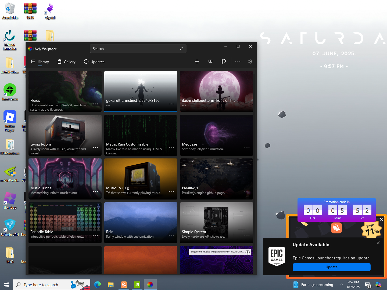Open more options for Music Tunnel wallpaper
The image size is (387, 290).
pyautogui.click(x=95, y=191)
